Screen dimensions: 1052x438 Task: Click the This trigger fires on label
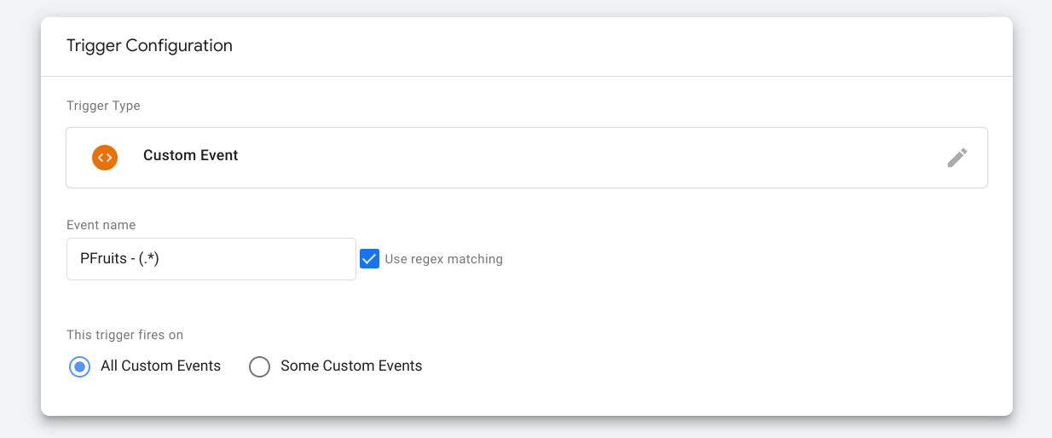(x=124, y=335)
